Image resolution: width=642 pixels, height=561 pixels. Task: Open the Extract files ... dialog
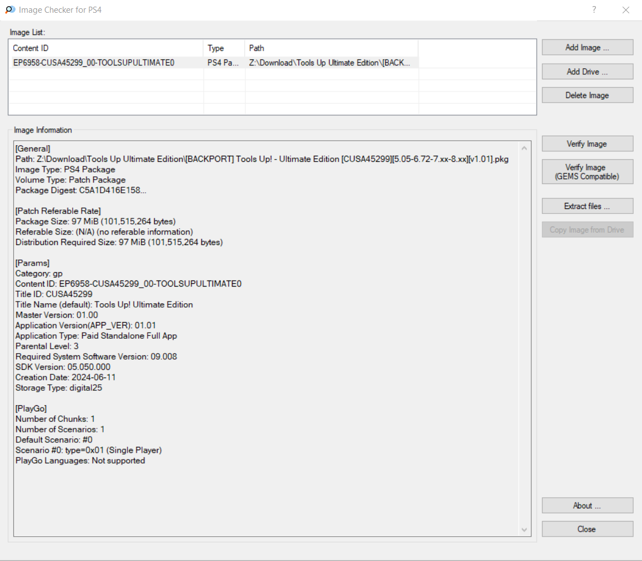point(587,206)
